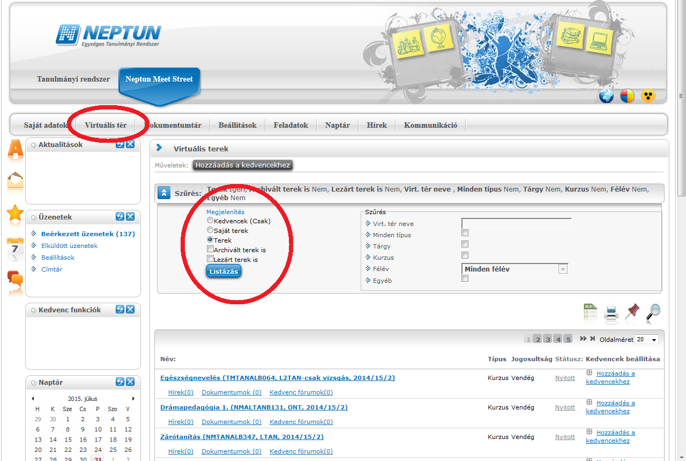Open the Minden félév dropdown
The width and height of the screenshot is (686, 461).
pos(514,269)
